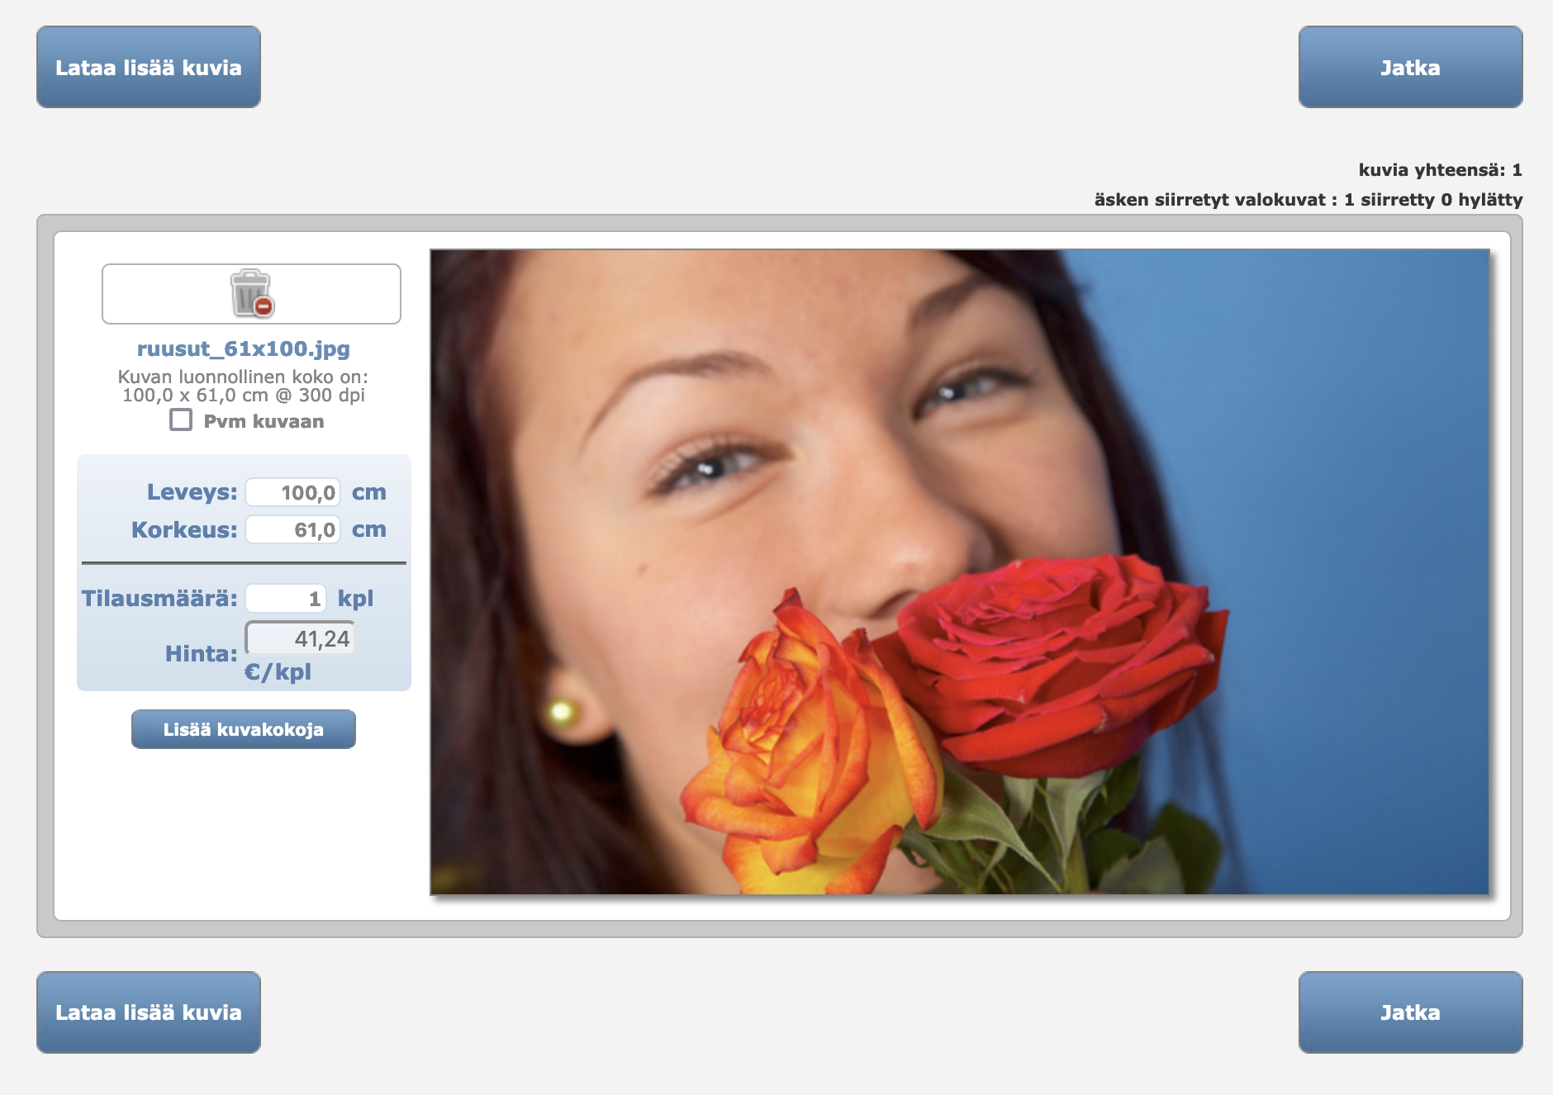Click text 'Kuvan luonnollinen koko on:'
The height and width of the screenshot is (1095, 1553).
[x=243, y=377]
